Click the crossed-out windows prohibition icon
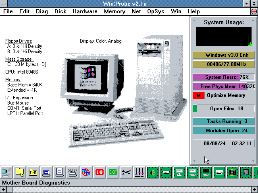 (86, 172)
